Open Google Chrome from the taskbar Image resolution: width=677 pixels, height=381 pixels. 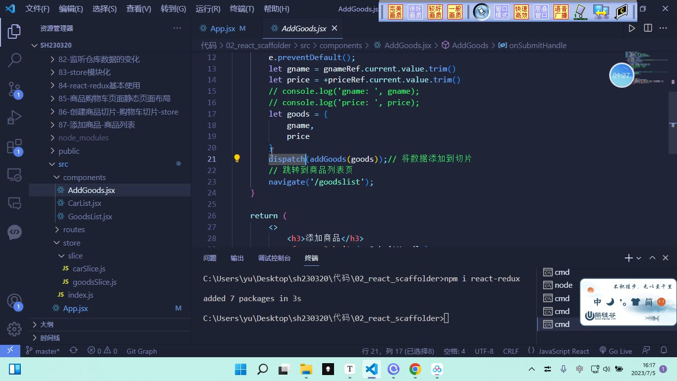tap(415, 369)
